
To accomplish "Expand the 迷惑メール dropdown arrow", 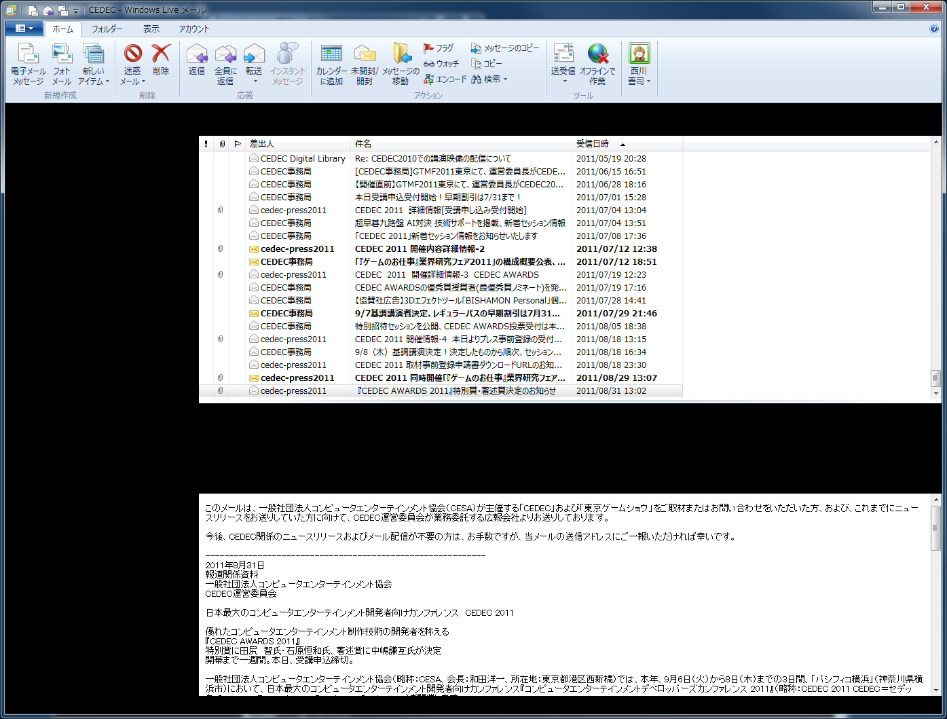I will (143, 81).
